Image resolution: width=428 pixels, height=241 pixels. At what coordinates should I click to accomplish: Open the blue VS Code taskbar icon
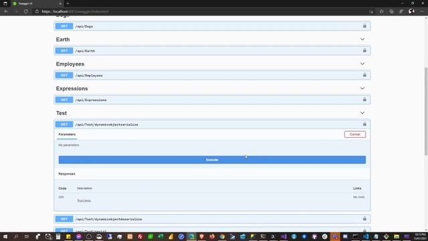[x=366, y=236]
